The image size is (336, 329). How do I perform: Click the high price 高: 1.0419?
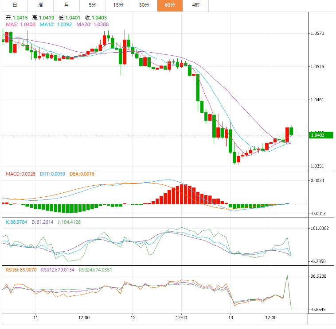(x=43, y=18)
